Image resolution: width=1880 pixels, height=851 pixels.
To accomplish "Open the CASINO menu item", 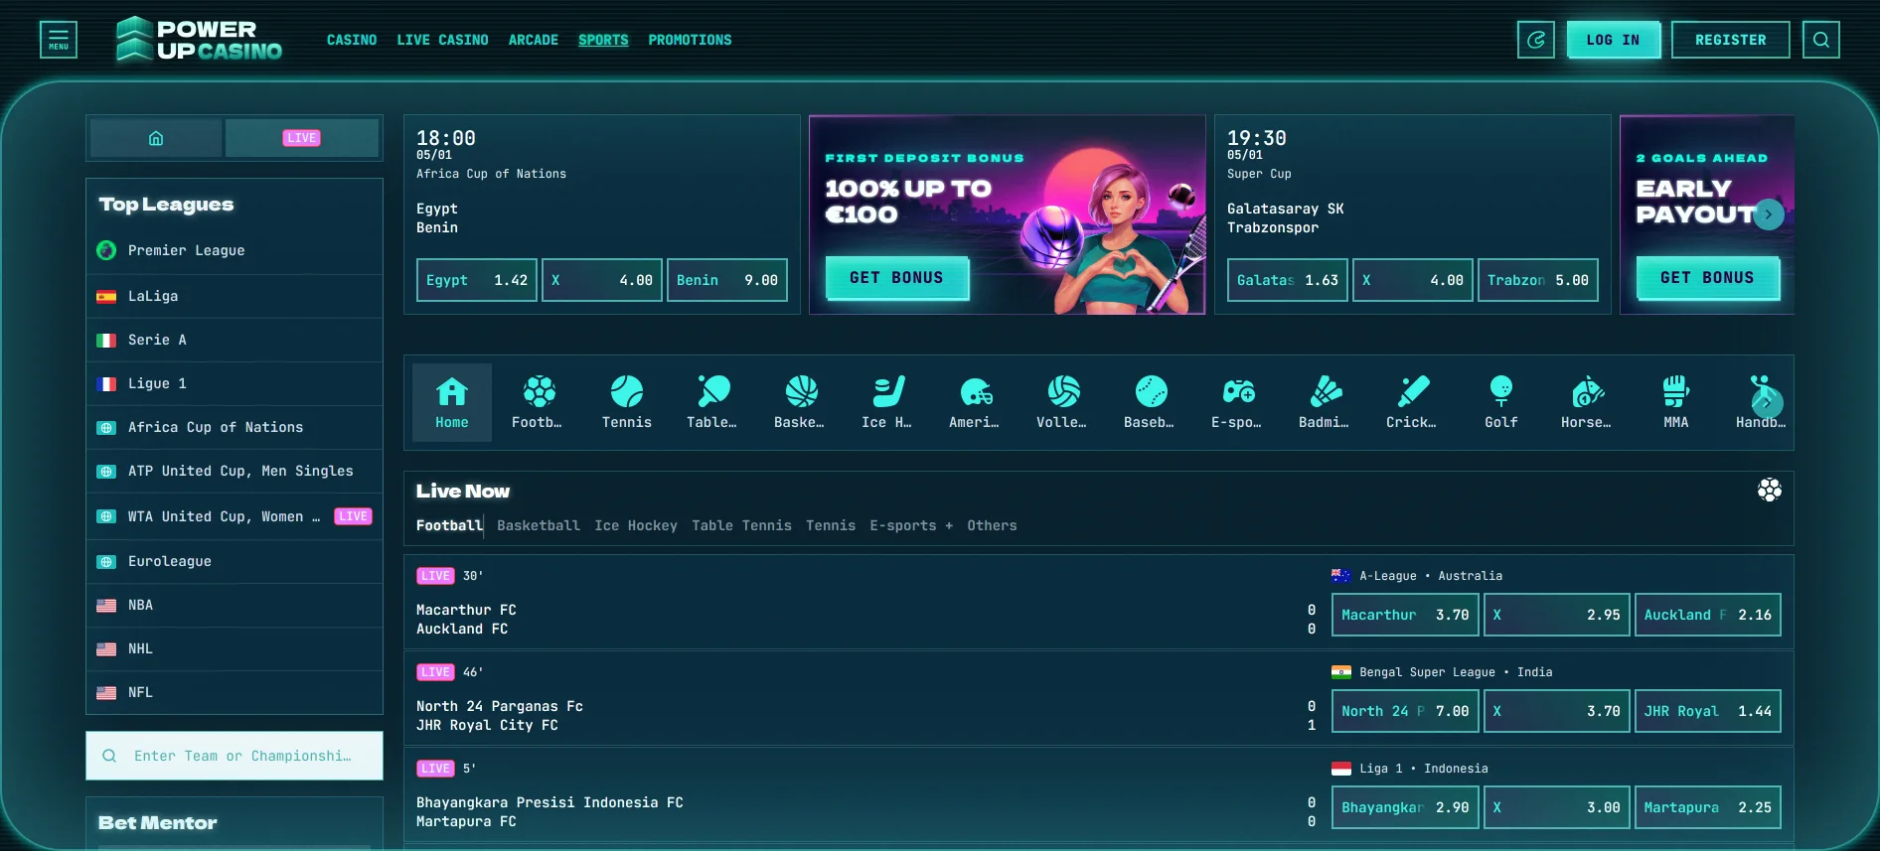I will pyautogui.click(x=352, y=40).
